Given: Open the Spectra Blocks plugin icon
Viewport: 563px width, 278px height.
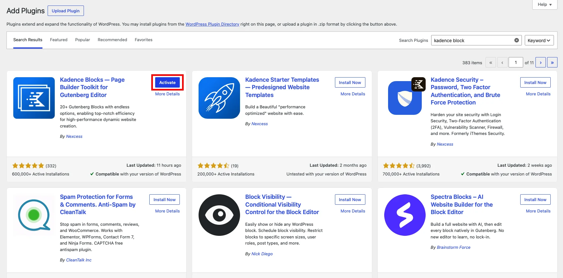Looking at the screenshot, I should [405, 215].
